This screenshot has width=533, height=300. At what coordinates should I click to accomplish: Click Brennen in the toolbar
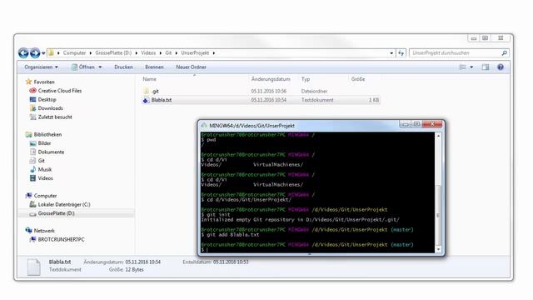coord(154,67)
